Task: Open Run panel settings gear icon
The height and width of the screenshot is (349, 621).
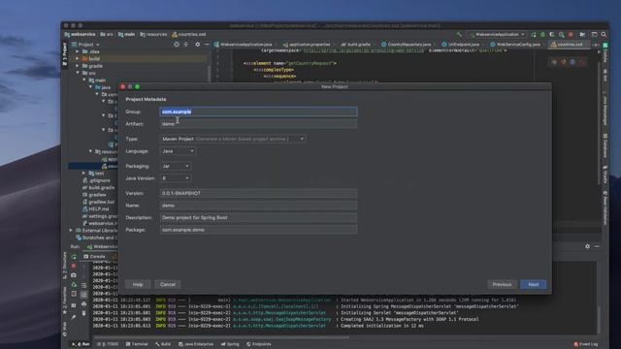Action: pyautogui.click(x=587, y=246)
